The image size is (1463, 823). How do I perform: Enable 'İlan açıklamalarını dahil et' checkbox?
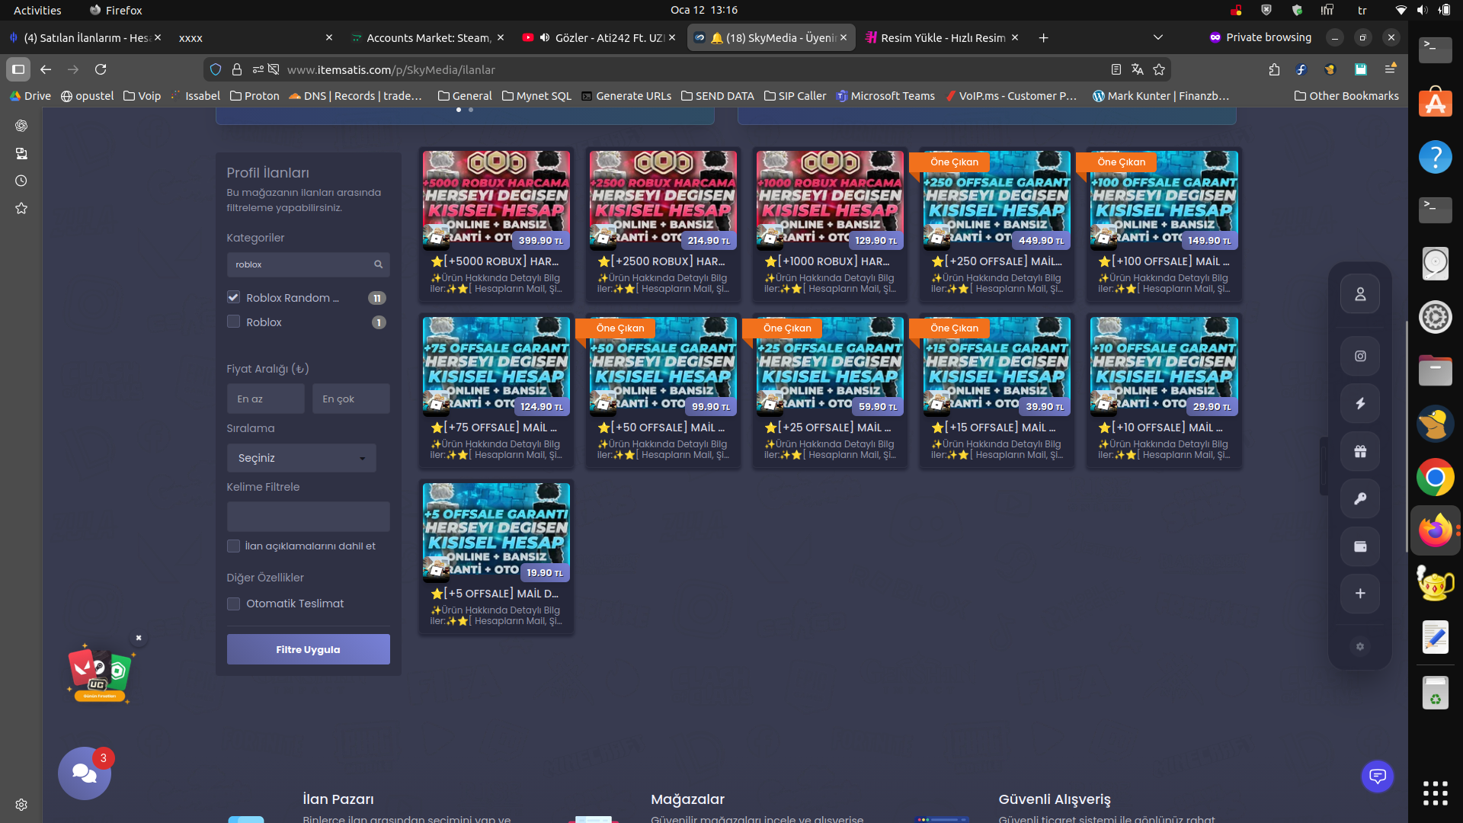coord(234,546)
